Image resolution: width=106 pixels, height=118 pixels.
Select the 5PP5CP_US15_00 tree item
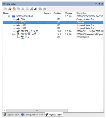coord(29,31)
